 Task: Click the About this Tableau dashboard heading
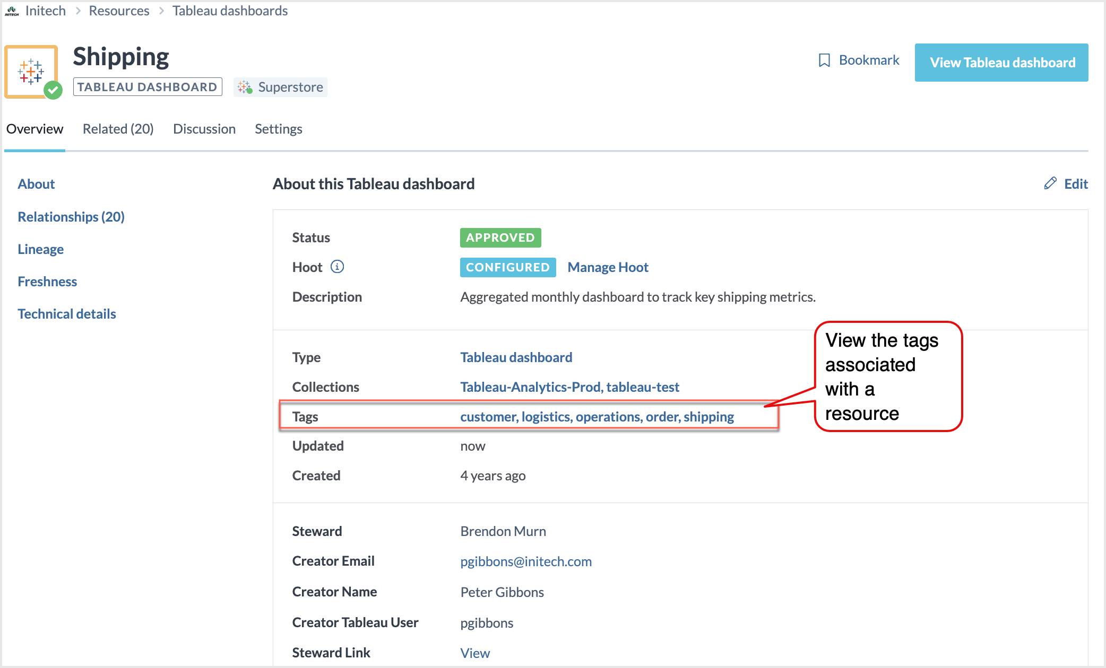[x=374, y=184]
